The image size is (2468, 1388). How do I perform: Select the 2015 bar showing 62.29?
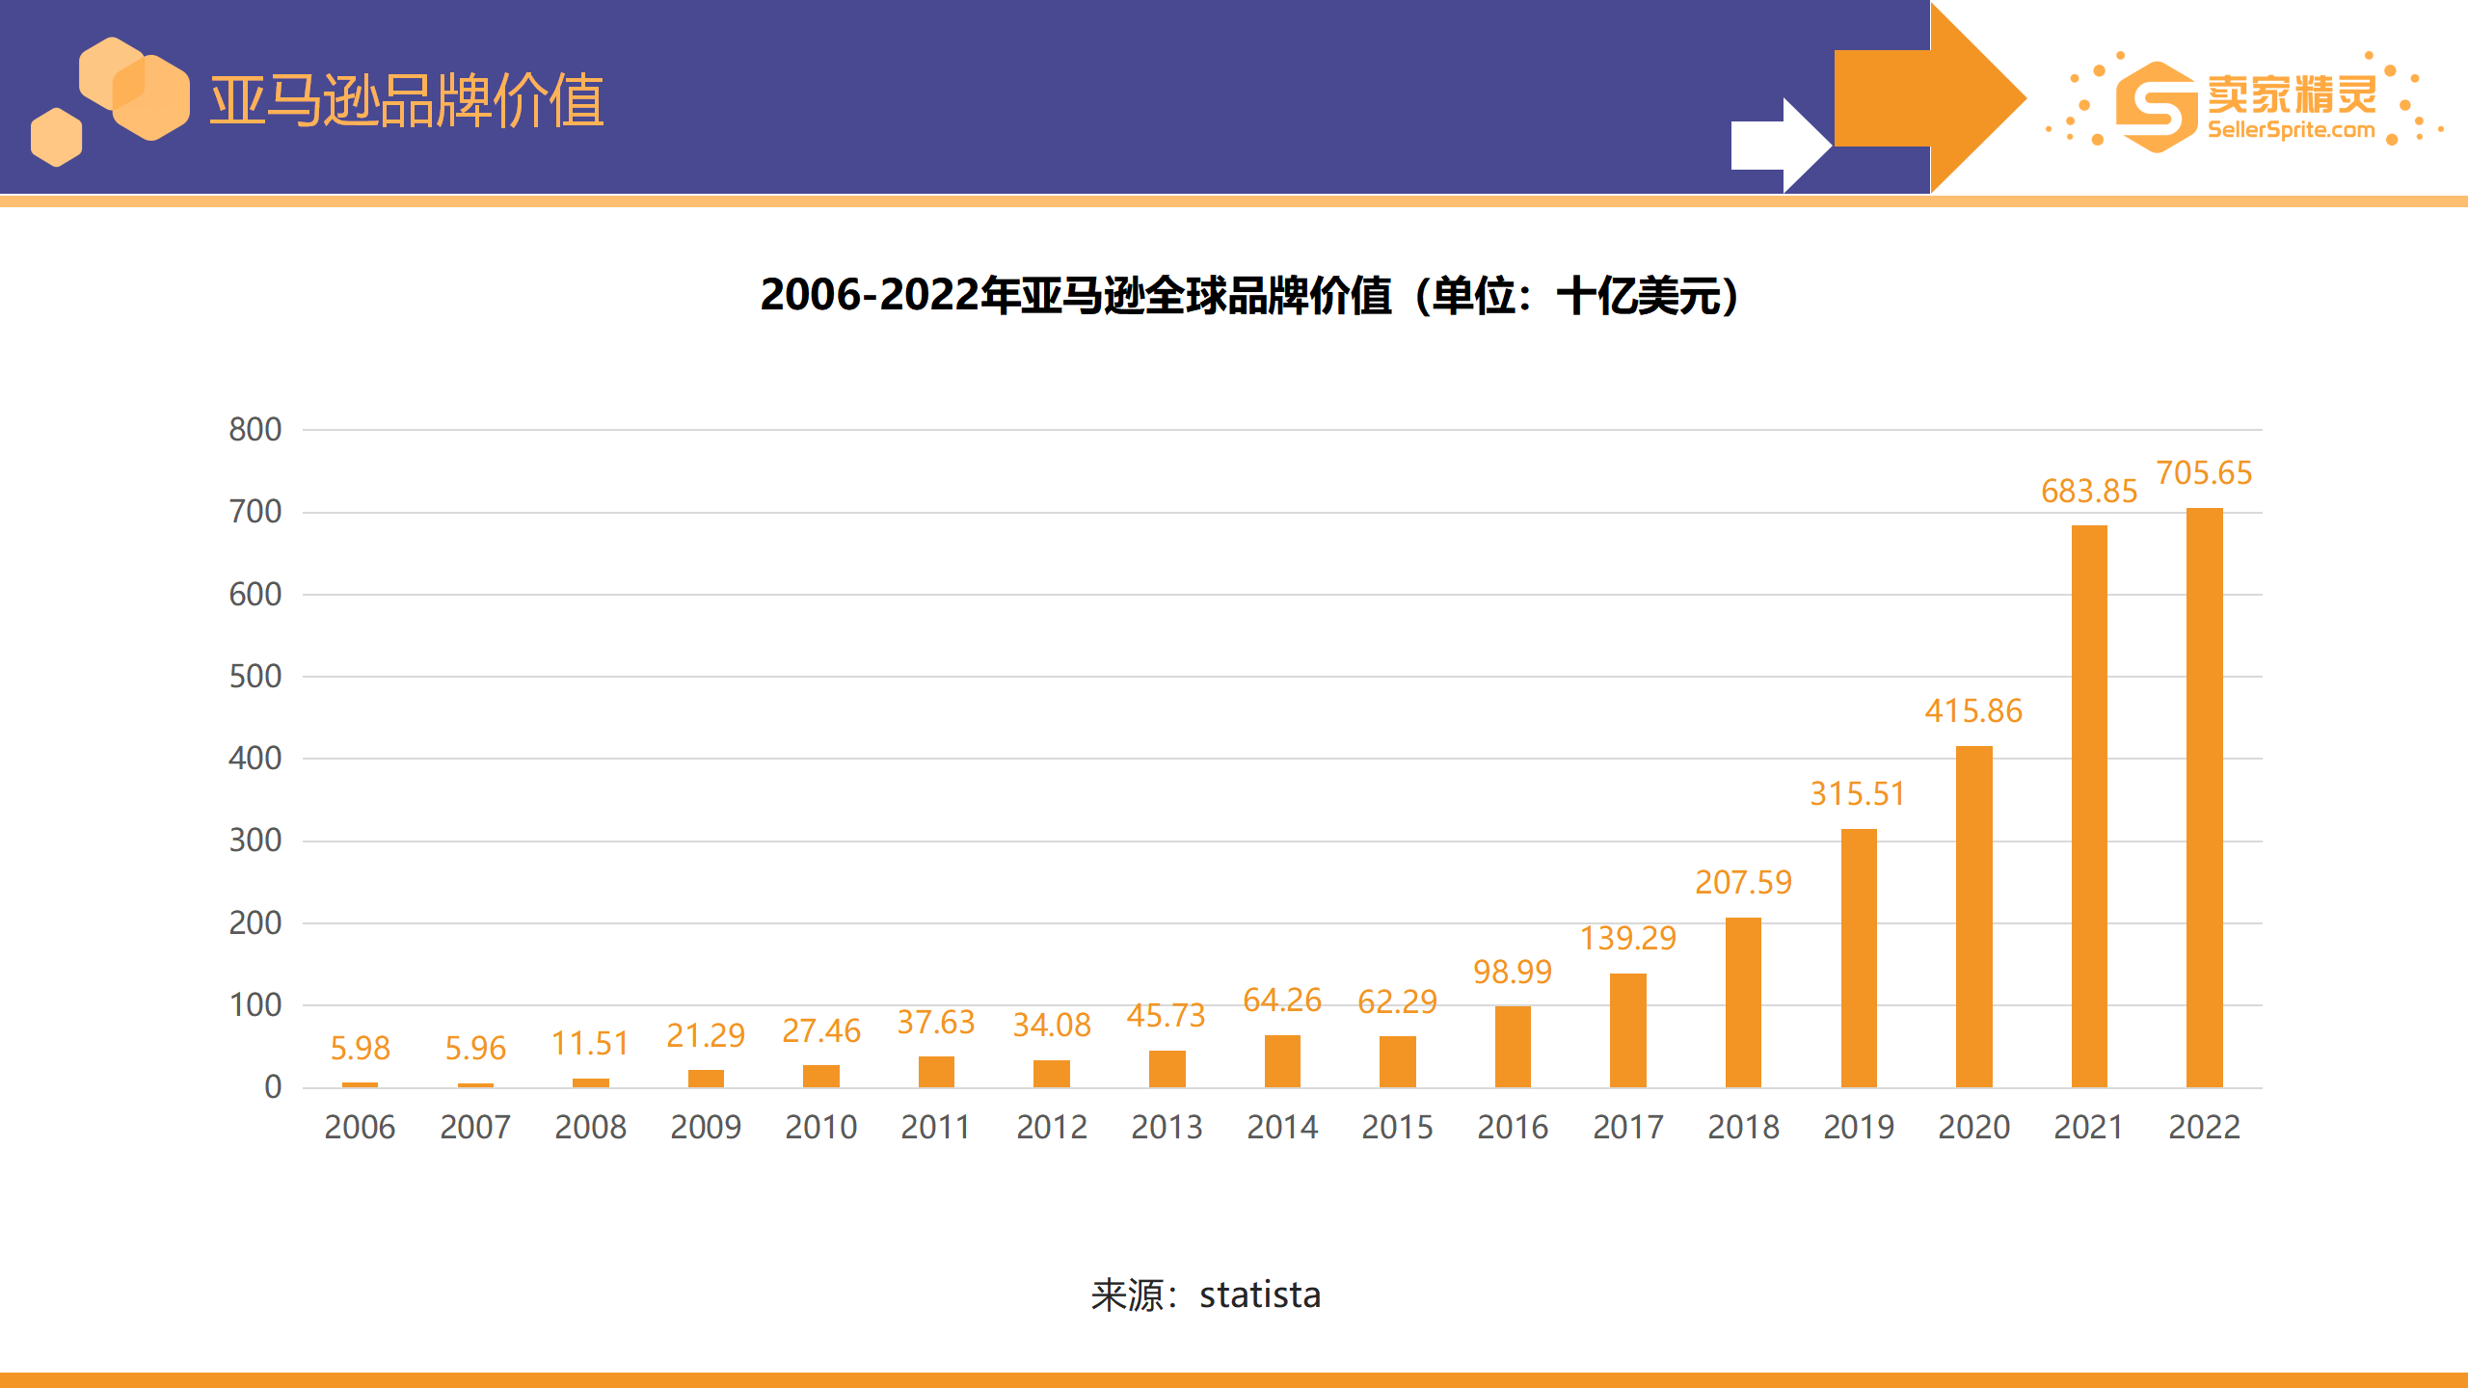pos(1400,1060)
